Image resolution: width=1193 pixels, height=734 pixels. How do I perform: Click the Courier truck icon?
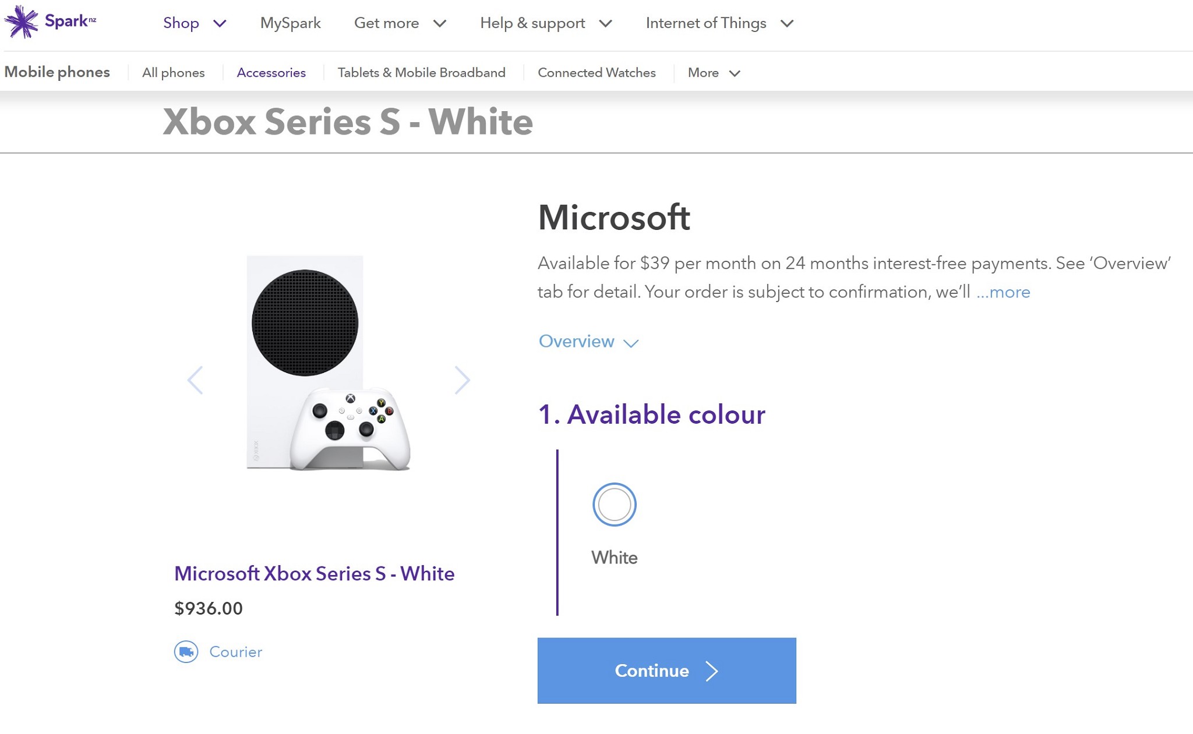coord(186,651)
